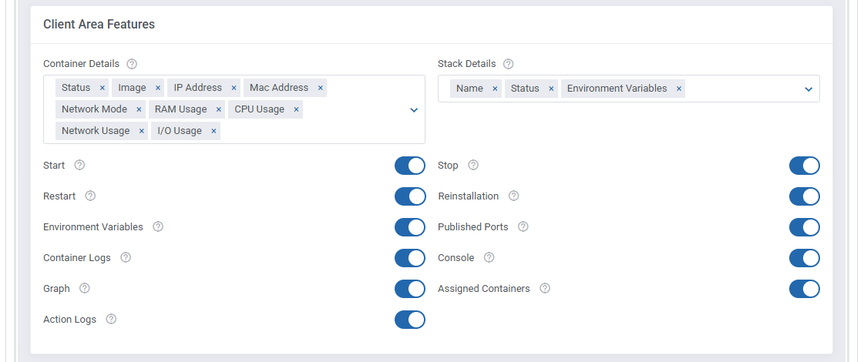Image resolution: width=864 pixels, height=362 pixels.
Task: Show help tooltip for Restart
Action: (x=90, y=196)
